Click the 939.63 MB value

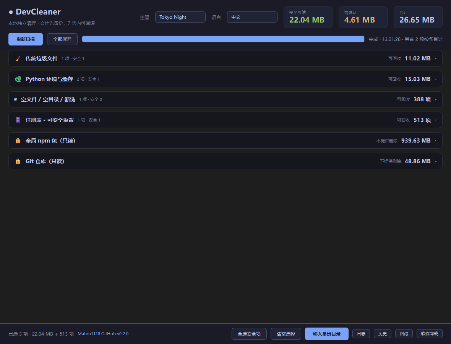[x=416, y=141]
